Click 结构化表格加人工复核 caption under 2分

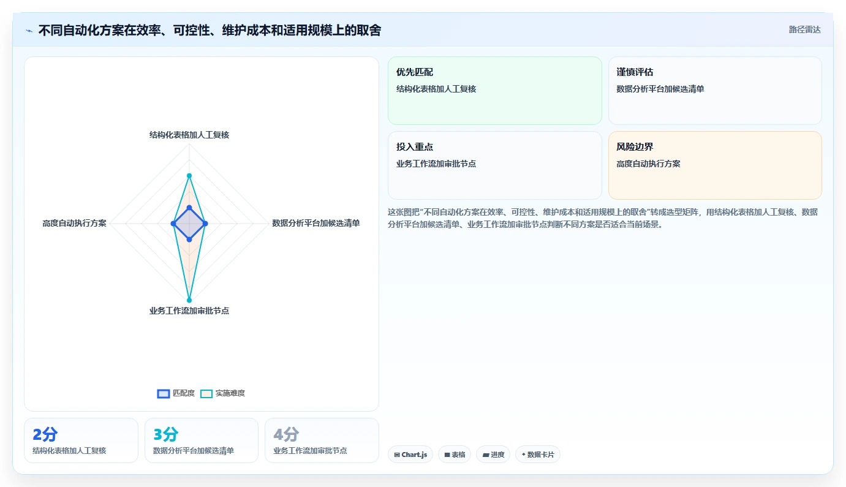point(69,451)
